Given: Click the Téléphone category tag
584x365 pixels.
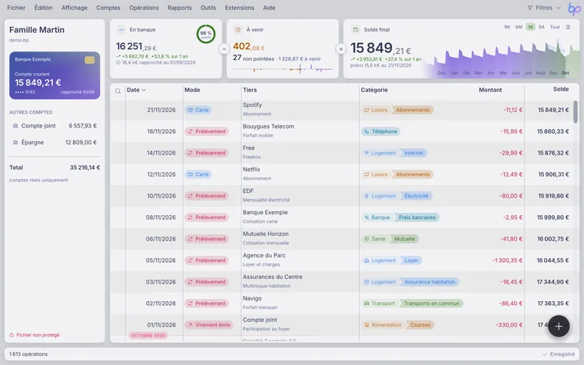Looking at the screenshot, I should click(x=380, y=131).
